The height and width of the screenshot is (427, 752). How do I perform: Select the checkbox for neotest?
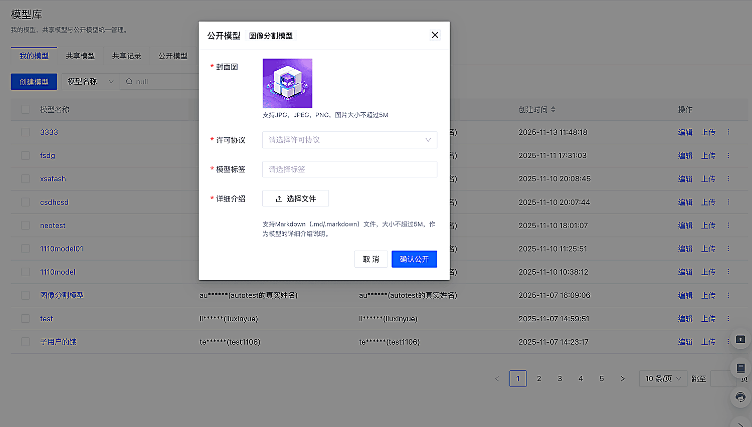[26, 226]
